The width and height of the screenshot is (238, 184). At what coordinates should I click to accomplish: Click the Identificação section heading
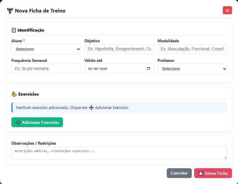tap(31, 30)
